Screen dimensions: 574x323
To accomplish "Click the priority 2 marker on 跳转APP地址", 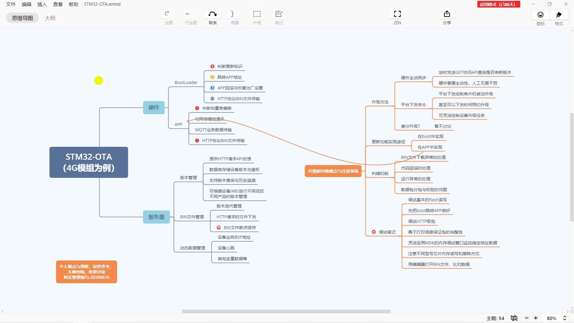I will [x=212, y=77].
